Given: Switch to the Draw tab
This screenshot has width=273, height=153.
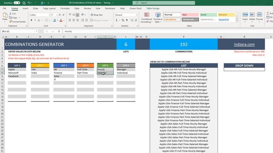Looking at the screenshot, I should (x=35, y=8).
